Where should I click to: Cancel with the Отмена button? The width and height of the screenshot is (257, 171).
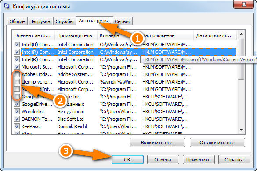click(163, 160)
